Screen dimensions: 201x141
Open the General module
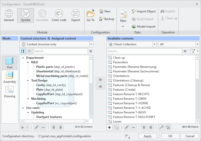pyautogui.click(x=9, y=15)
